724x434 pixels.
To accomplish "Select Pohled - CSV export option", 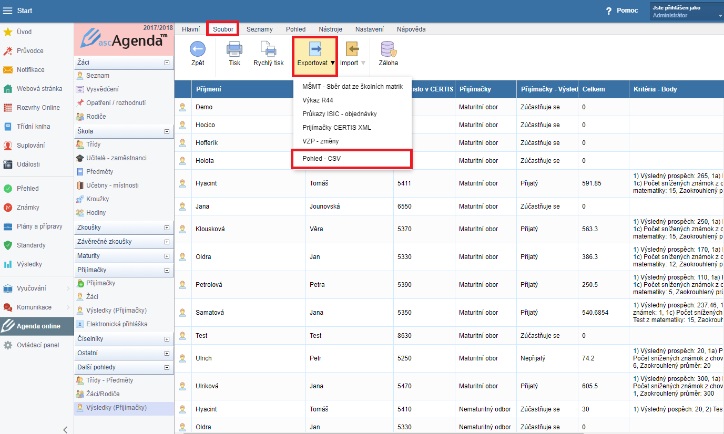I will [x=321, y=158].
